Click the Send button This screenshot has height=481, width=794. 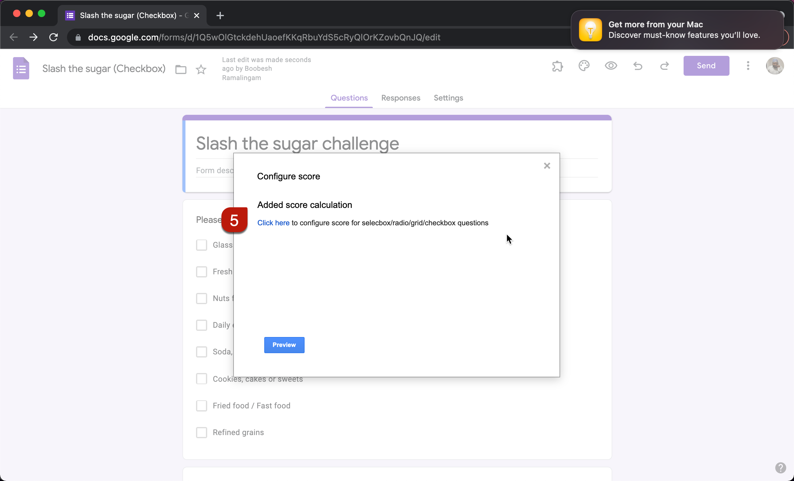[706, 65]
